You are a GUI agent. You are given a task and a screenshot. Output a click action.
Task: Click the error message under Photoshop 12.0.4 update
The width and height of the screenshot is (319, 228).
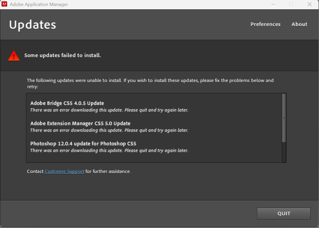tap(109, 151)
